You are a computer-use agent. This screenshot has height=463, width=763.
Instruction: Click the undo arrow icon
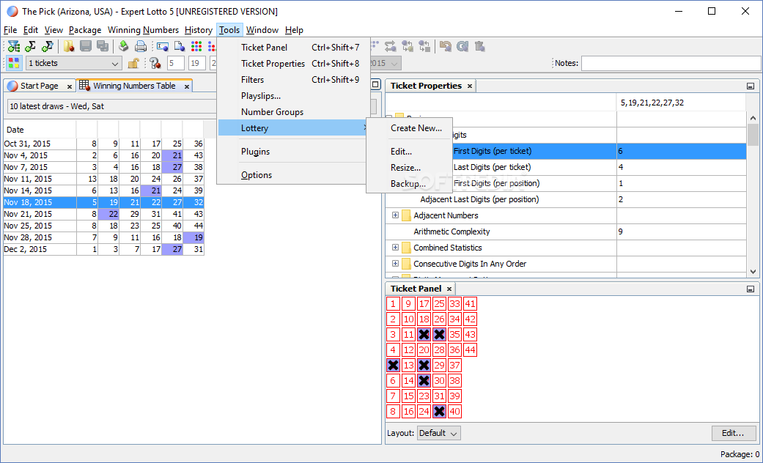pyautogui.click(x=445, y=46)
